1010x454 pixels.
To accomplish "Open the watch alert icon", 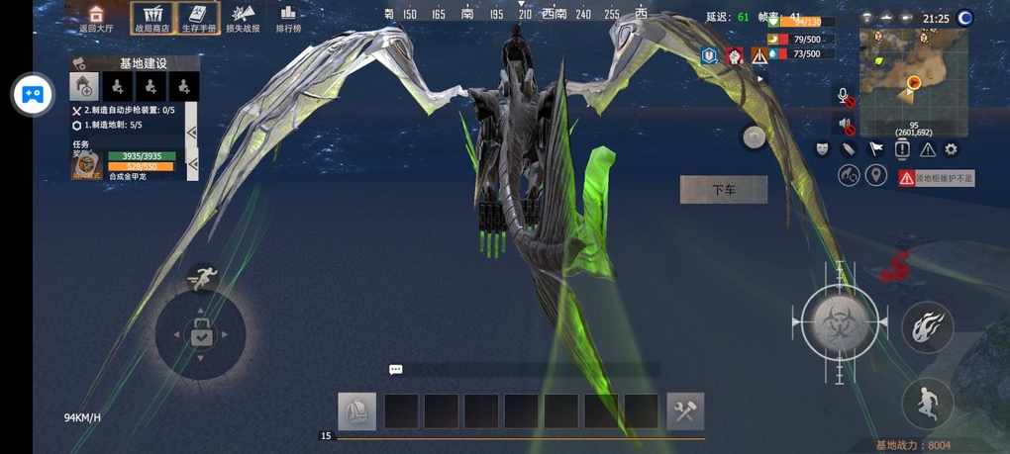I will tap(902, 149).
